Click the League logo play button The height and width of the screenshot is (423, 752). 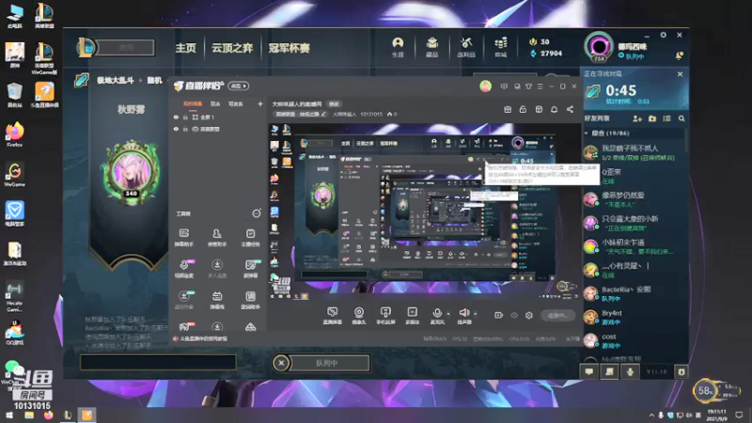pyautogui.click(x=86, y=48)
